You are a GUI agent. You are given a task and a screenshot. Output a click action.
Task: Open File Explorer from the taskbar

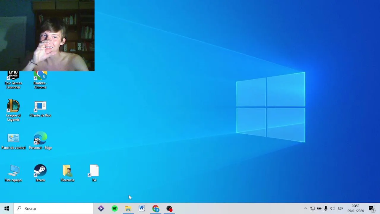[x=128, y=209]
